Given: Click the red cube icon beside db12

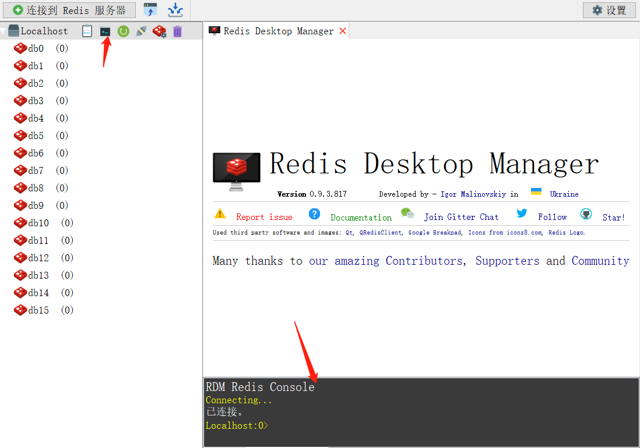Looking at the screenshot, I should 20,258.
